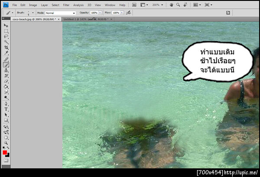Select the Dodge tool
This screenshot has width=260, height=177.
[x=6, y=97]
